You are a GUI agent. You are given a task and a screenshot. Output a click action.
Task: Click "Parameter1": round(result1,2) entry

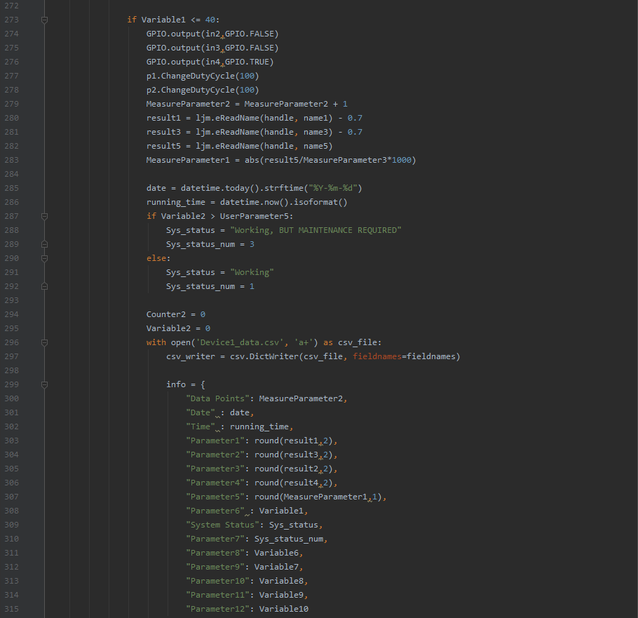(x=262, y=441)
